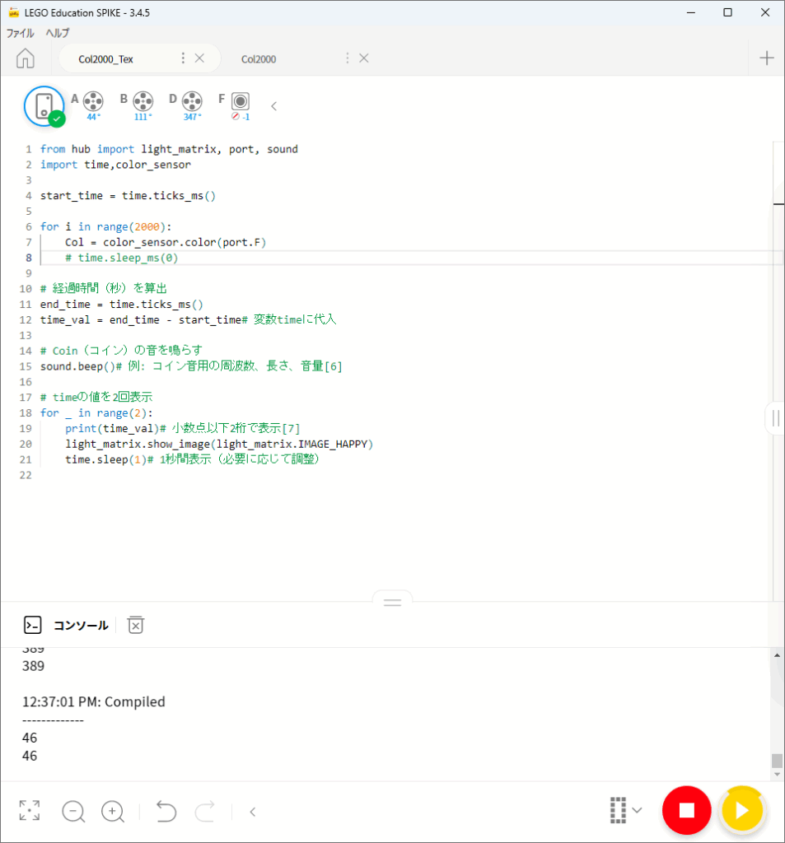This screenshot has width=785, height=843.
Task: Click the console resize handle
Action: coord(392,602)
